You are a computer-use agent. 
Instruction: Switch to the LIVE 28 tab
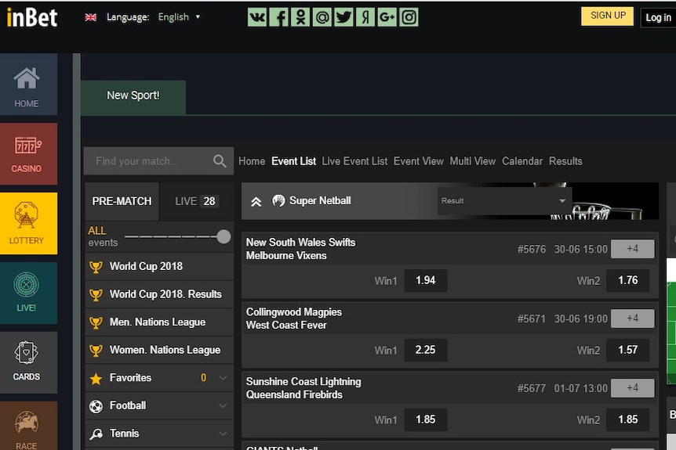(197, 201)
